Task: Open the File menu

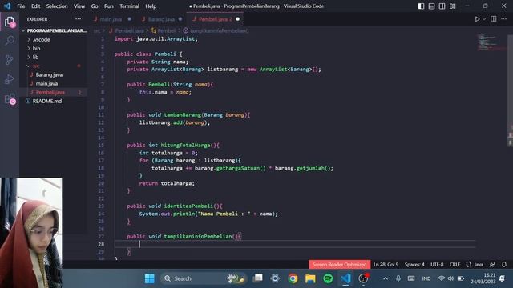Action: coord(21,6)
